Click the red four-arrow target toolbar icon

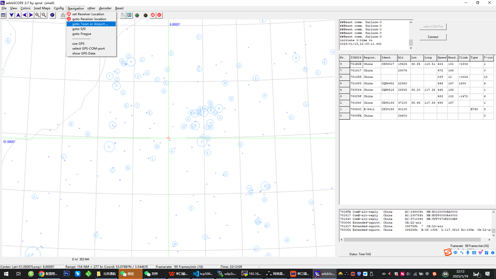coord(159,15)
